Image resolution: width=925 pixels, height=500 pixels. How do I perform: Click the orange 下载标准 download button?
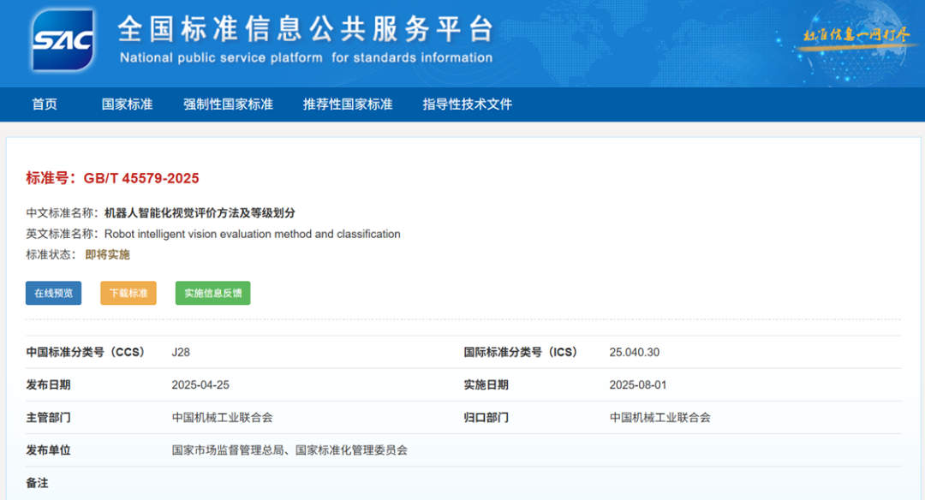[128, 293]
